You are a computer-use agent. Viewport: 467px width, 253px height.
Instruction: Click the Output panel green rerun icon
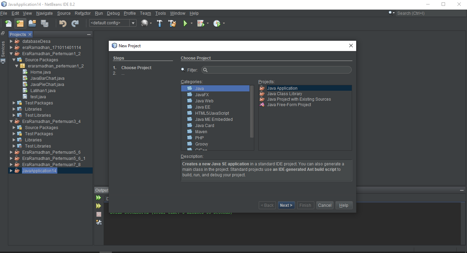98,198
